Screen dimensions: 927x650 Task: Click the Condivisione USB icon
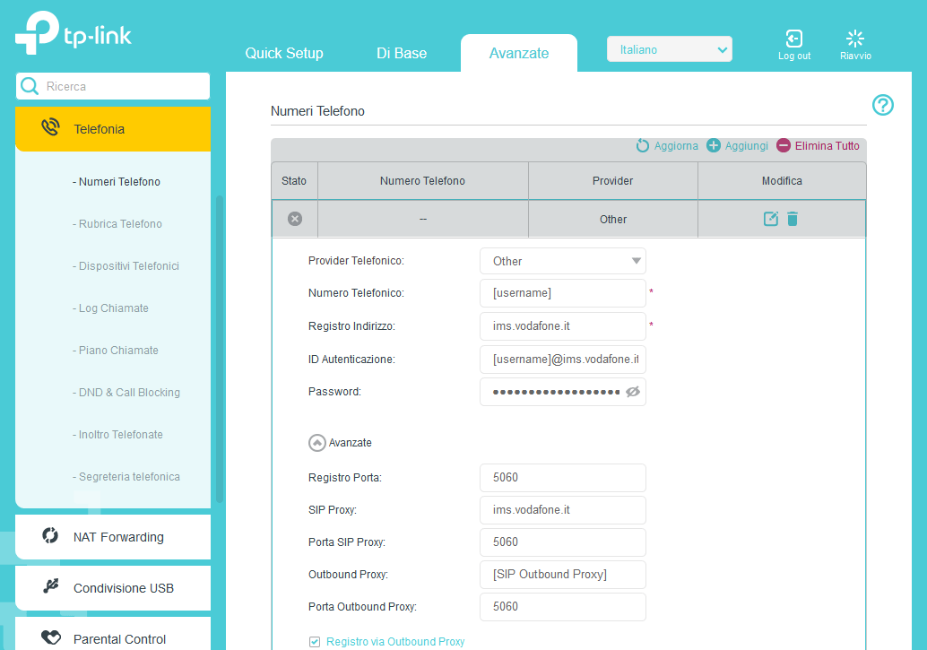(51, 586)
